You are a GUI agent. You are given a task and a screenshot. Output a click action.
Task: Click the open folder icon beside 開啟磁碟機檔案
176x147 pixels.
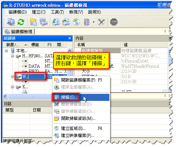(x=57, y=80)
